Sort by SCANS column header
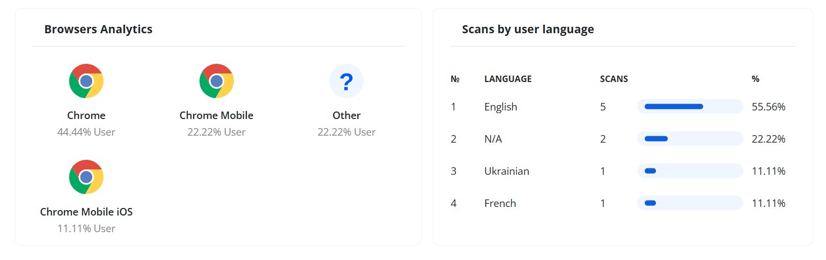This screenshot has height=260, width=826. pos(614,79)
